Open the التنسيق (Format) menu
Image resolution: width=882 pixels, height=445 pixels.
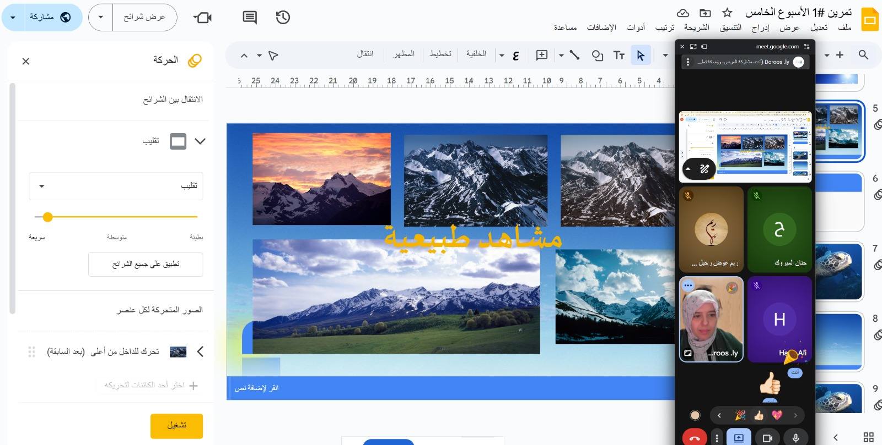click(730, 28)
